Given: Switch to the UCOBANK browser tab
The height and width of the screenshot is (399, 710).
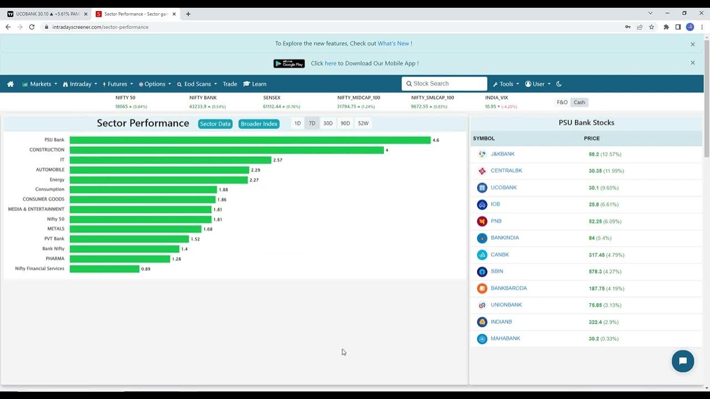Looking at the screenshot, I should 47,14.
